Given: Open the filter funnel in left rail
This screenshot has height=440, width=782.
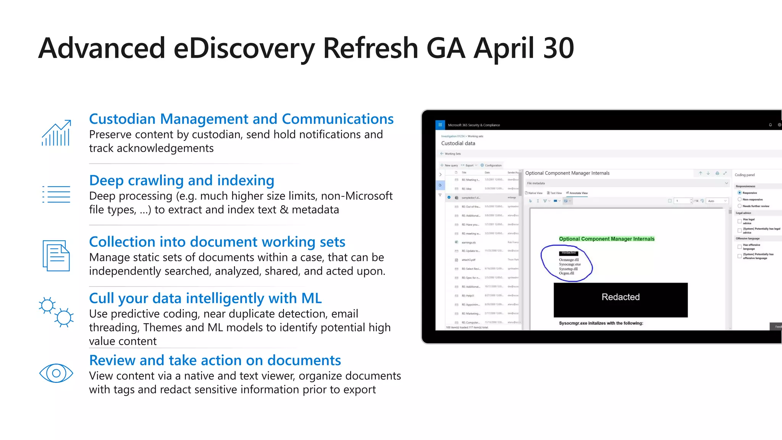Looking at the screenshot, I should [440, 195].
